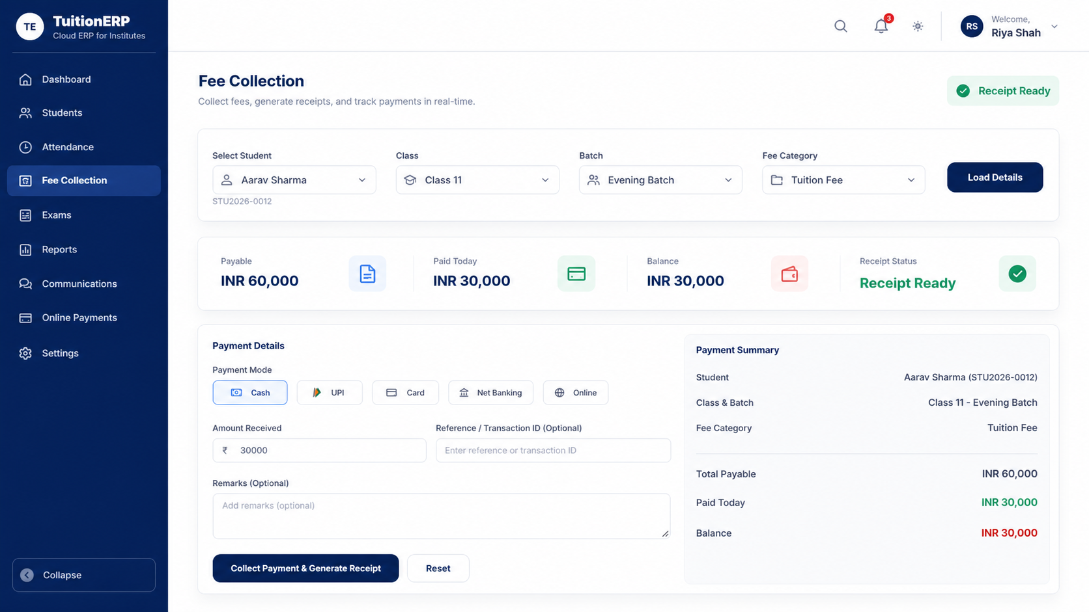Click the folder icon in Fee Category
Screen dimensions: 1089x612
pyautogui.click(x=777, y=180)
